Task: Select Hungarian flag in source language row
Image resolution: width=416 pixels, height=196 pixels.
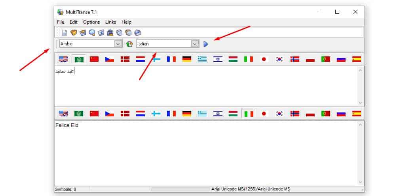Action: (x=233, y=59)
